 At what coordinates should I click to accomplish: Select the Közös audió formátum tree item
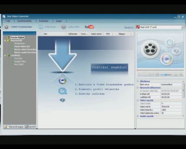tap(25, 53)
